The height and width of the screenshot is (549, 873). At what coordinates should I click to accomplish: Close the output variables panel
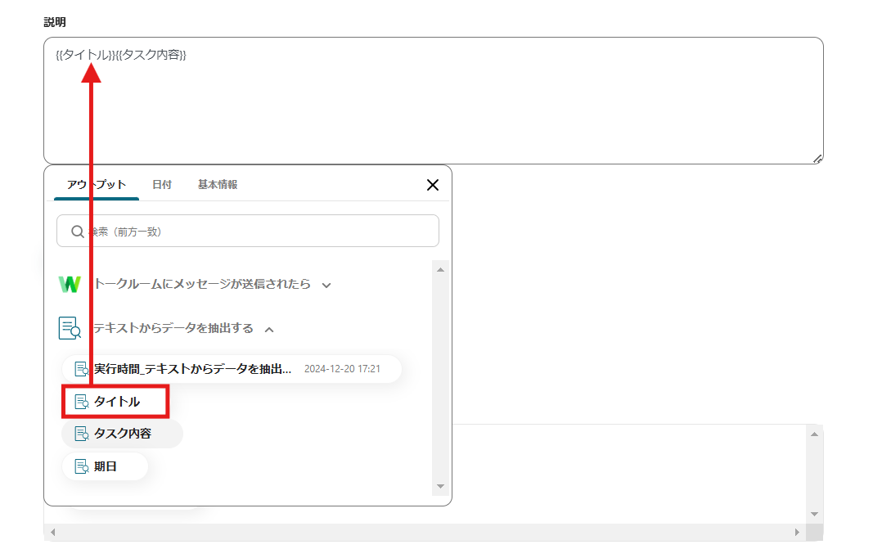click(433, 185)
